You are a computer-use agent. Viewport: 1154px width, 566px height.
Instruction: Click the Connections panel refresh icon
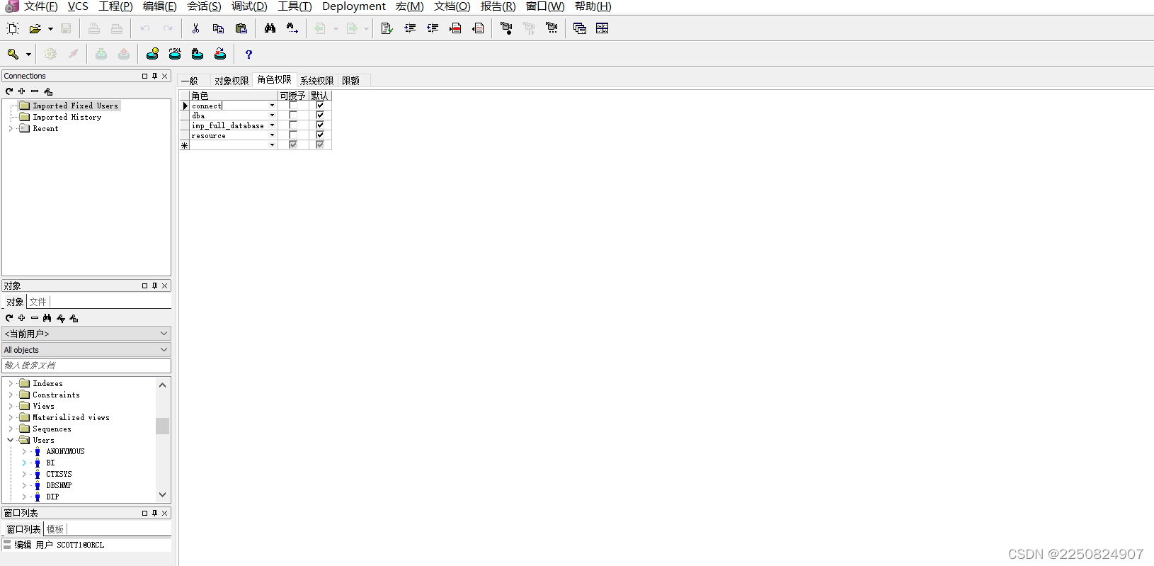pyautogui.click(x=9, y=91)
